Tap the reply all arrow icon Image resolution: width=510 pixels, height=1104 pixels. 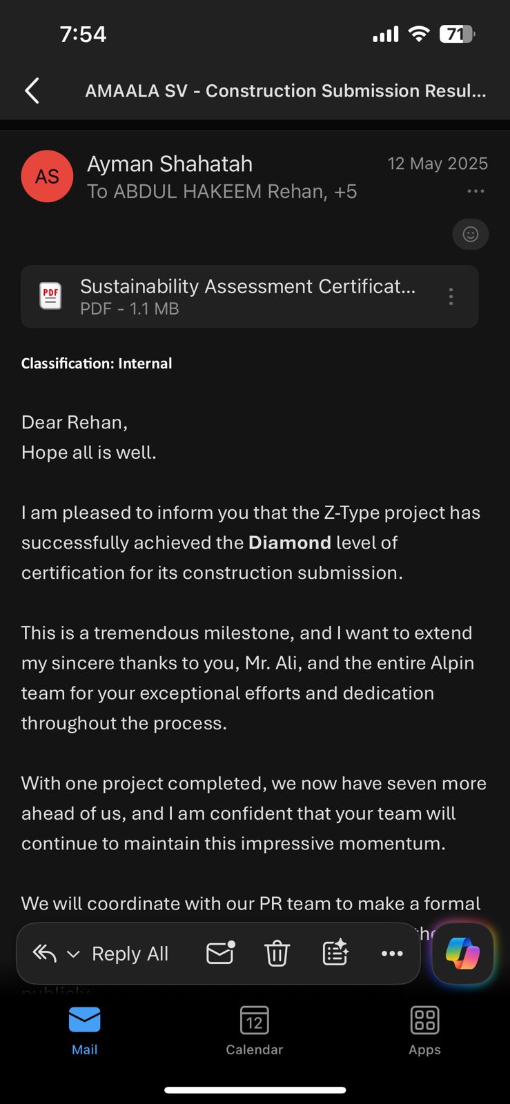tap(44, 954)
